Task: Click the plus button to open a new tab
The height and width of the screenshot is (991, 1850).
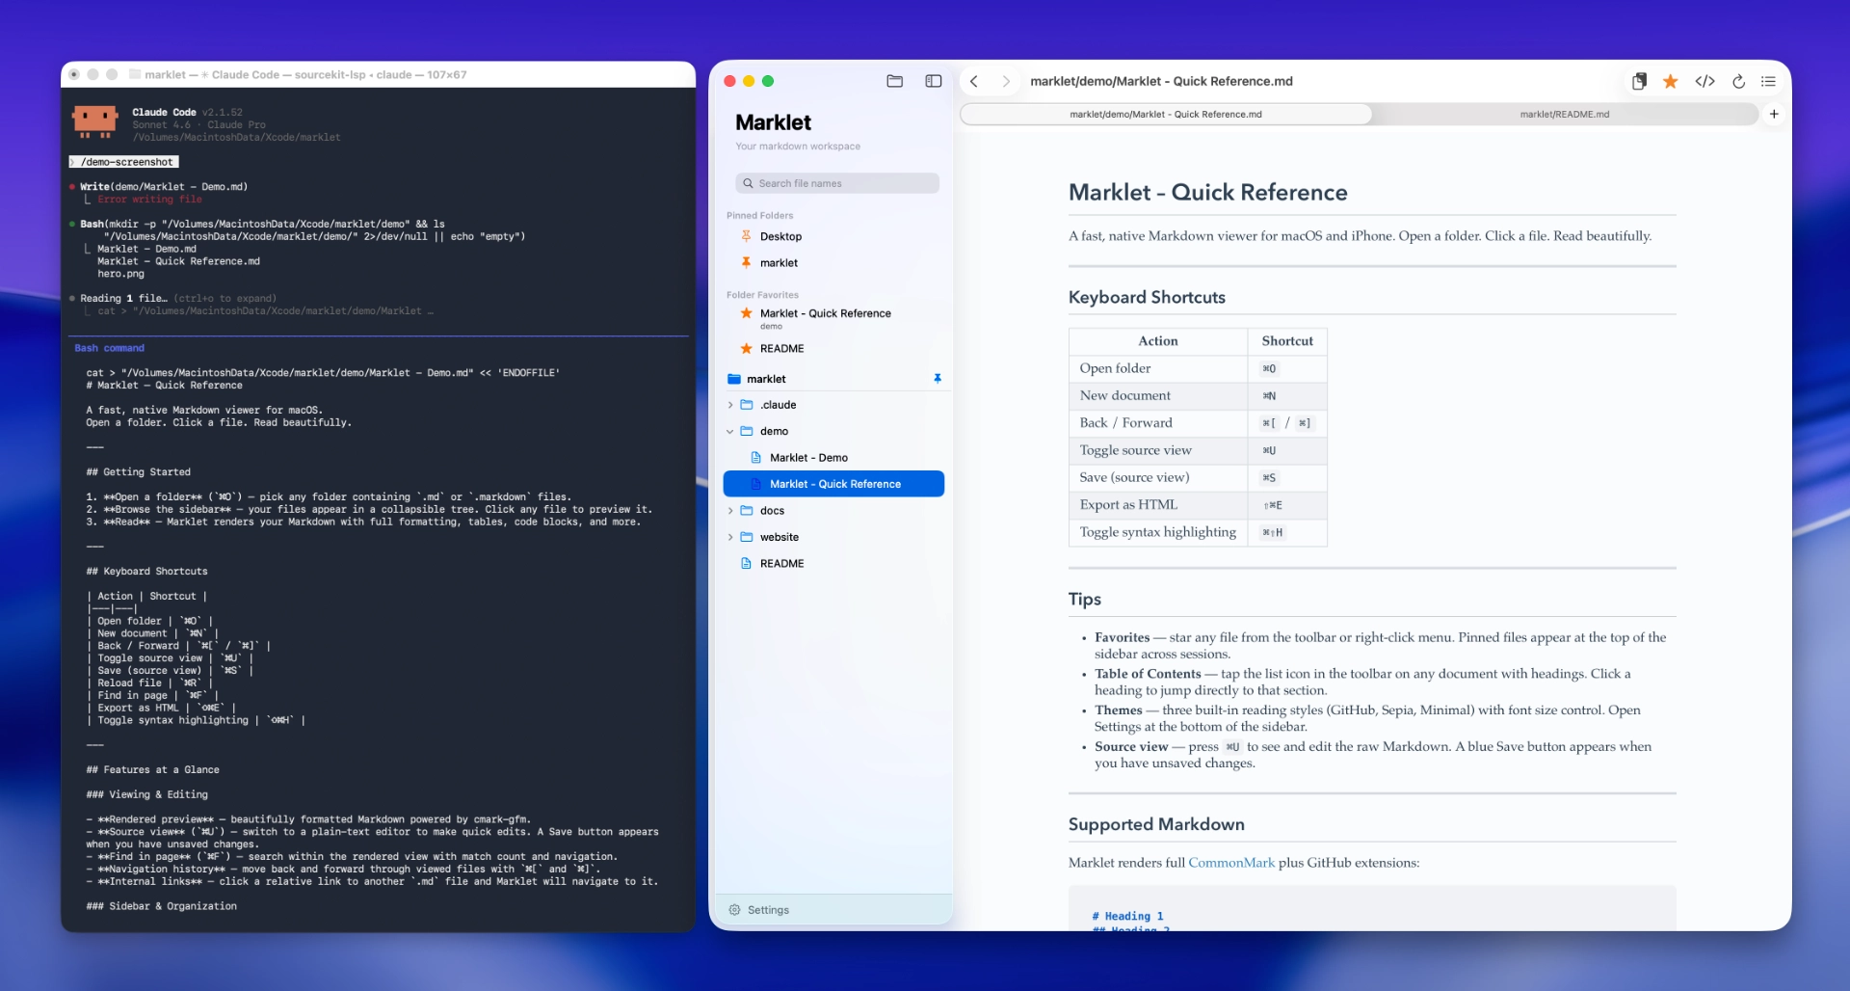Action: point(1775,114)
